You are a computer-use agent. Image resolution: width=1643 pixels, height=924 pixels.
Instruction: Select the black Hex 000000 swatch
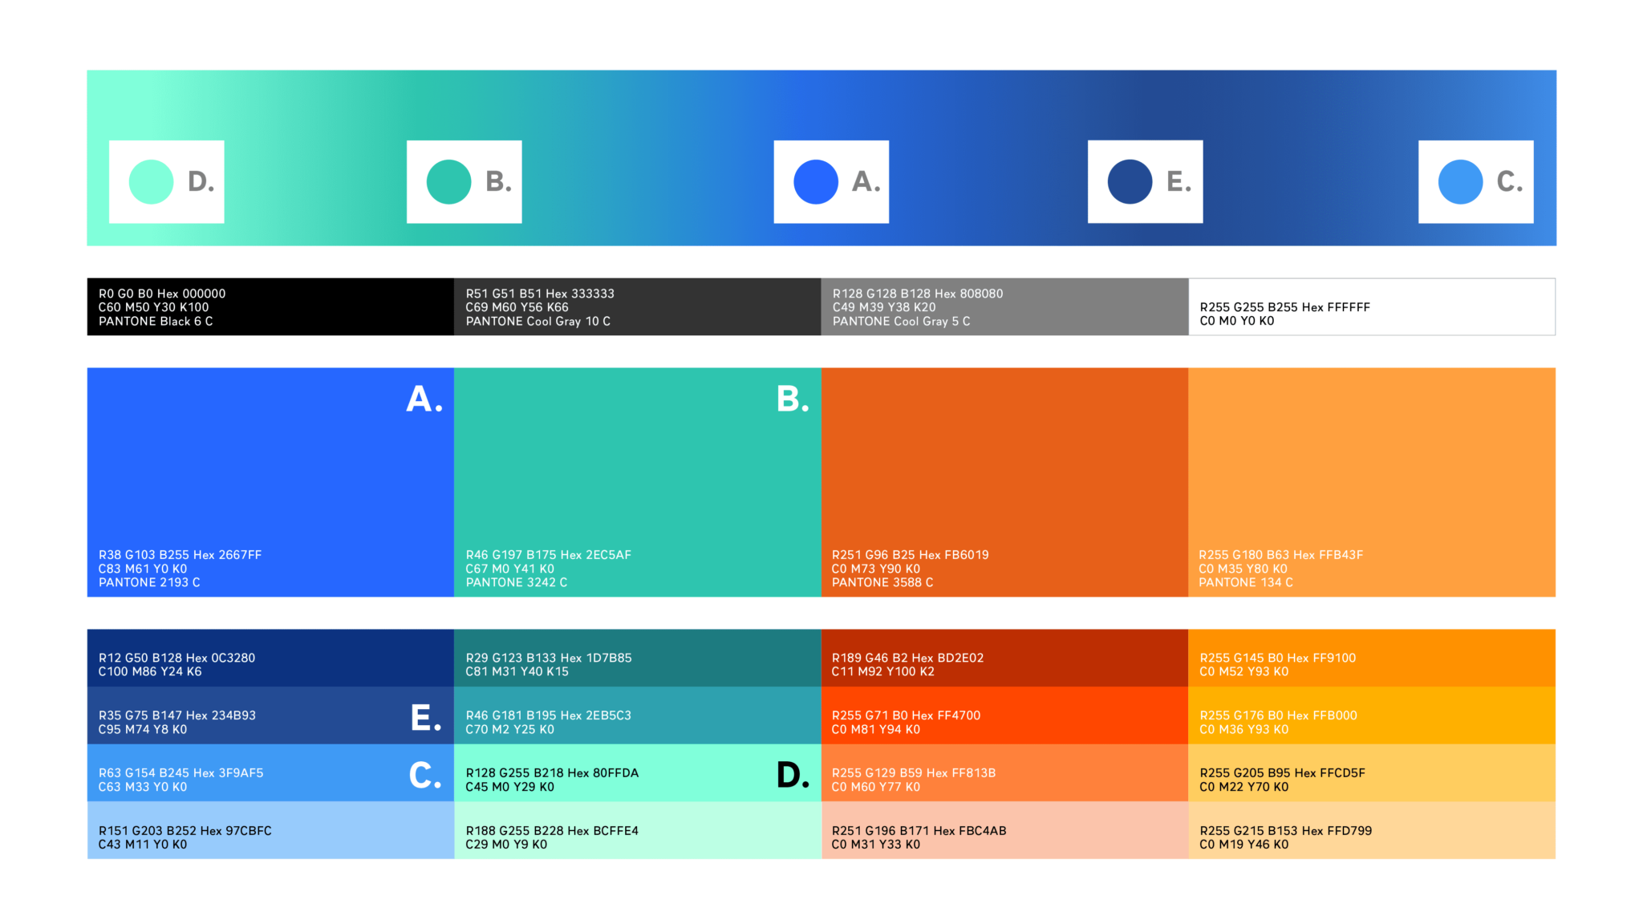(270, 307)
